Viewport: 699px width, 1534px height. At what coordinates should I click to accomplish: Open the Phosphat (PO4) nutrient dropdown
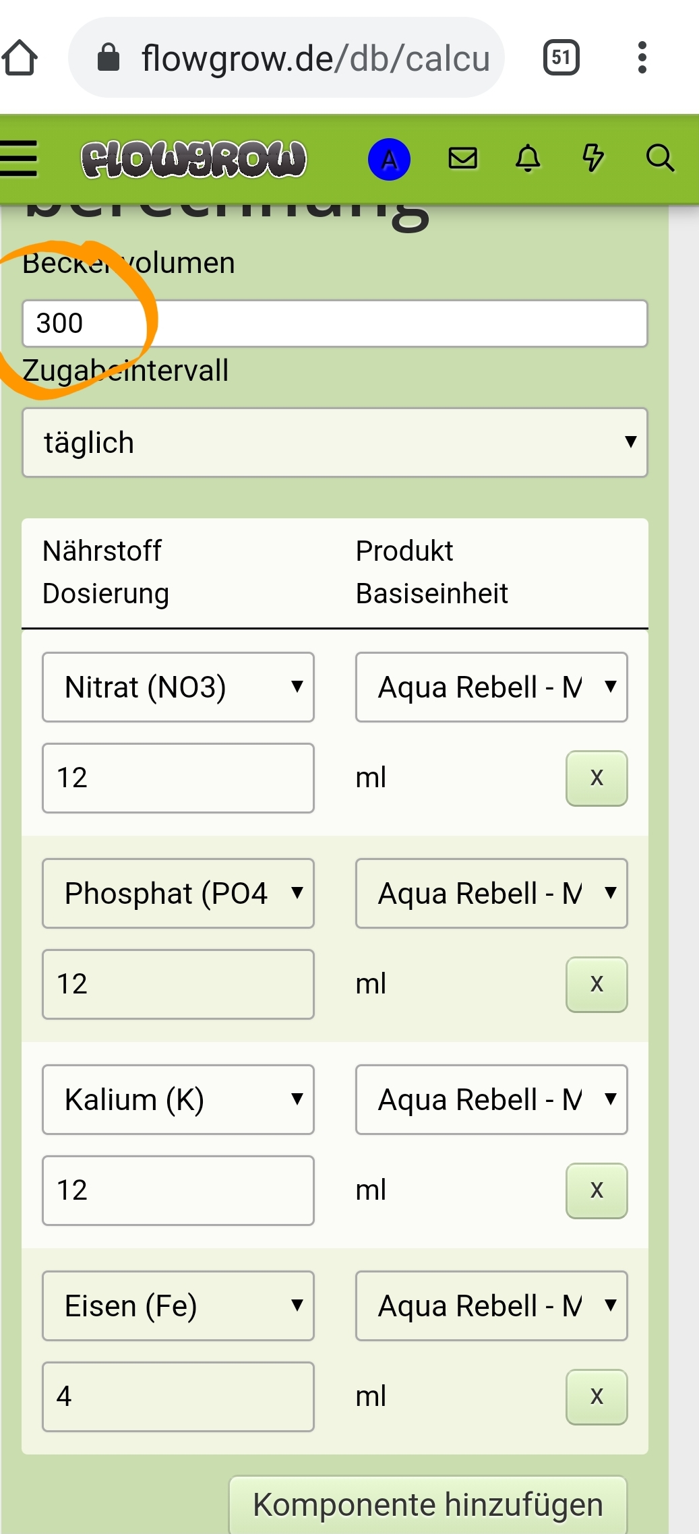(x=178, y=893)
